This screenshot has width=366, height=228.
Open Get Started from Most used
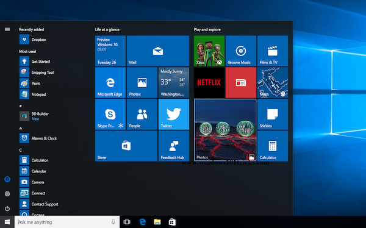click(x=35, y=62)
